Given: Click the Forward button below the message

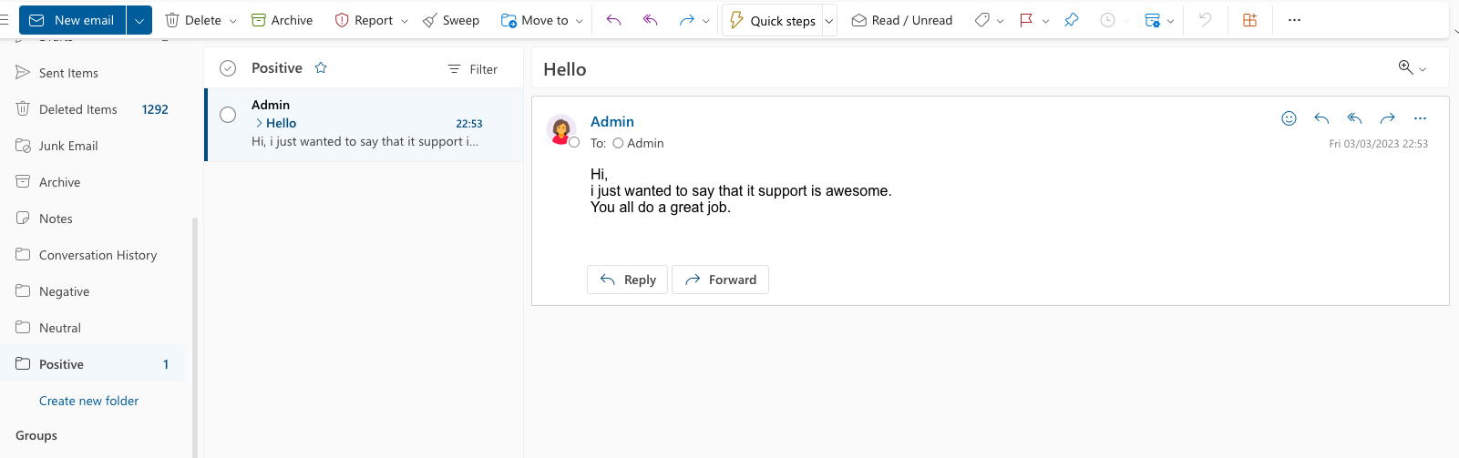Looking at the screenshot, I should (x=720, y=280).
